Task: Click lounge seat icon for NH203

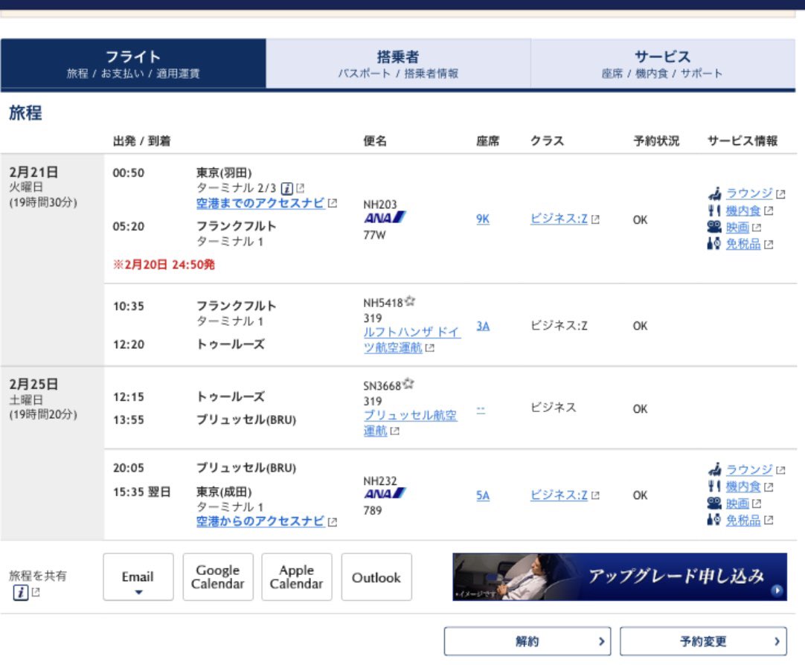Action: pos(715,193)
